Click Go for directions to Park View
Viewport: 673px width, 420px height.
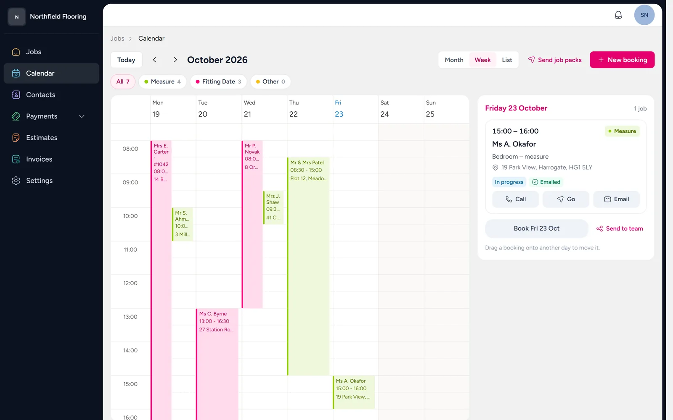pyautogui.click(x=566, y=199)
